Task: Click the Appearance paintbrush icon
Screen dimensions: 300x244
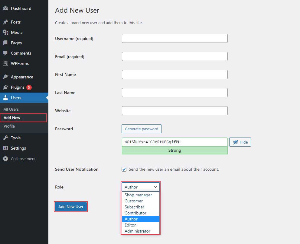Action: click(5, 77)
